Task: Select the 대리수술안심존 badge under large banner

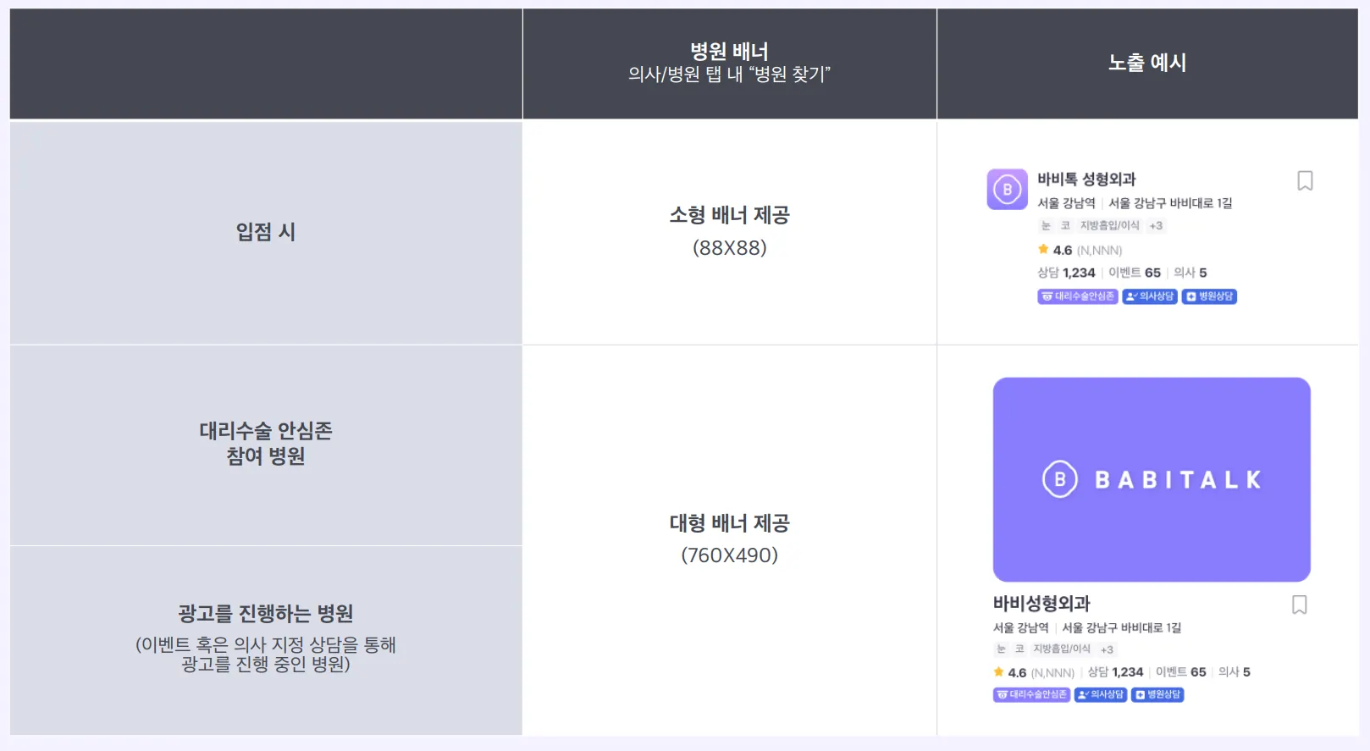Action: pos(1031,694)
